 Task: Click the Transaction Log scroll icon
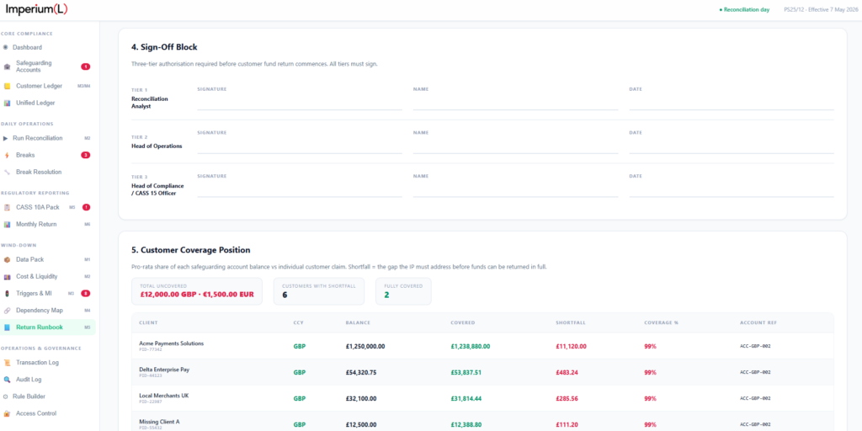tap(7, 363)
